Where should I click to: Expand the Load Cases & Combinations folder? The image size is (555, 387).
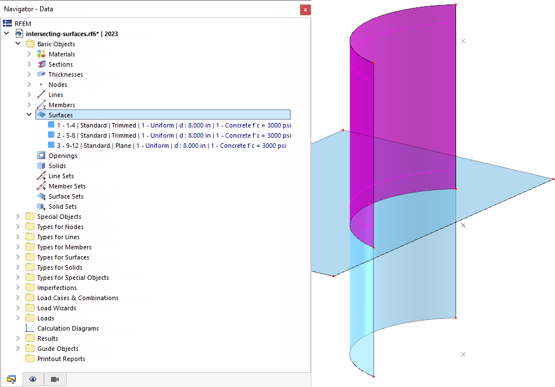18,297
